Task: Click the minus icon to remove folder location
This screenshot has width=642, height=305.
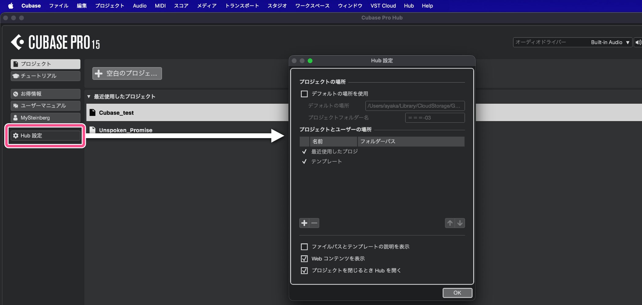Action: (314, 223)
